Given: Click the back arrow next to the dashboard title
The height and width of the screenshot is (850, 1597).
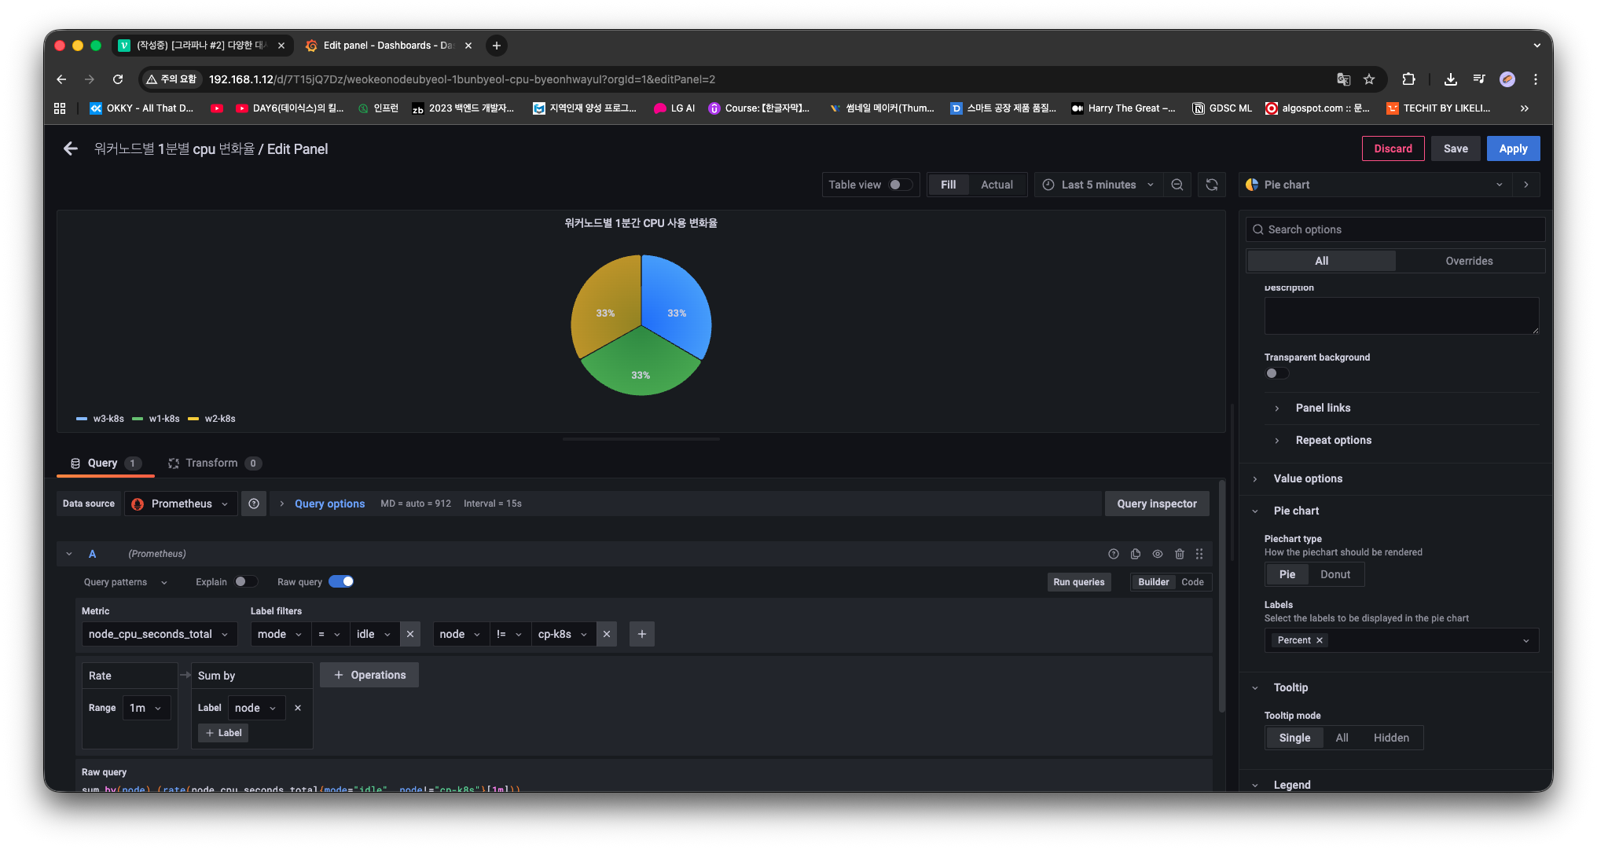Looking at the screenshot, I should click(x=71, y=148).
